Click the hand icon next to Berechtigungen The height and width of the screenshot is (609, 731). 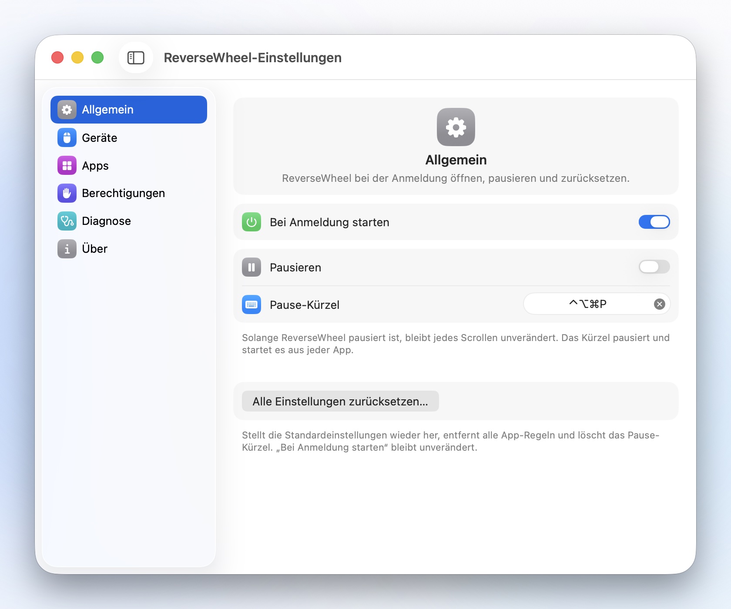67,193
